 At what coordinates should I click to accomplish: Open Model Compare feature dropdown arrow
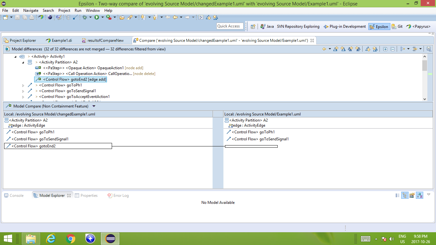(94, 106)
